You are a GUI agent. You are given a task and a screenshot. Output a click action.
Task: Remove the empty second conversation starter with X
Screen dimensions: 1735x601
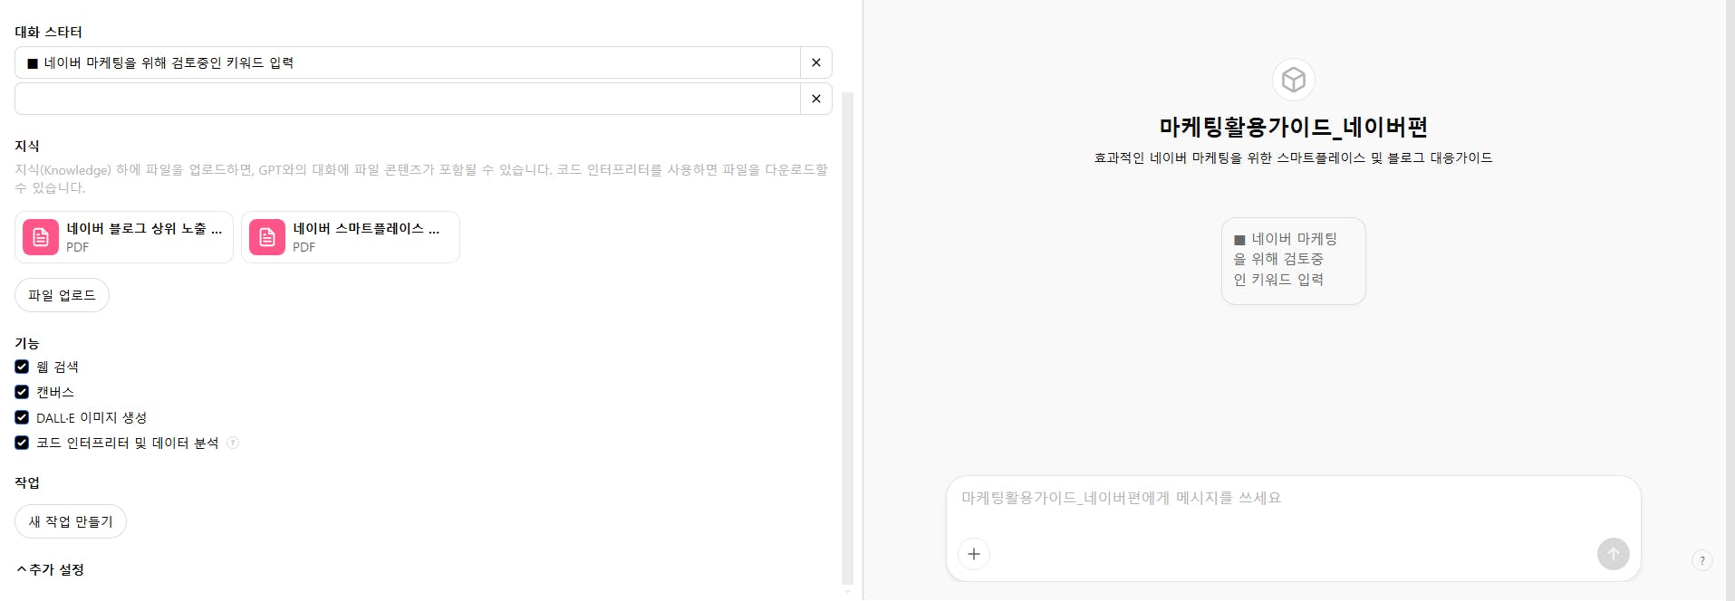[x=816, y=99]
